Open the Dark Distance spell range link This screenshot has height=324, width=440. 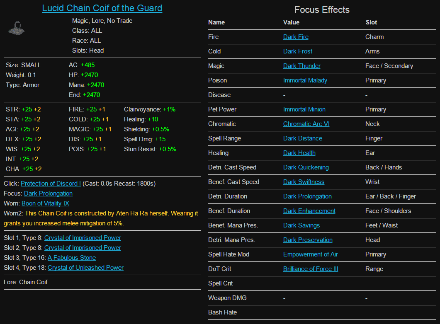[x=303, y=138]
